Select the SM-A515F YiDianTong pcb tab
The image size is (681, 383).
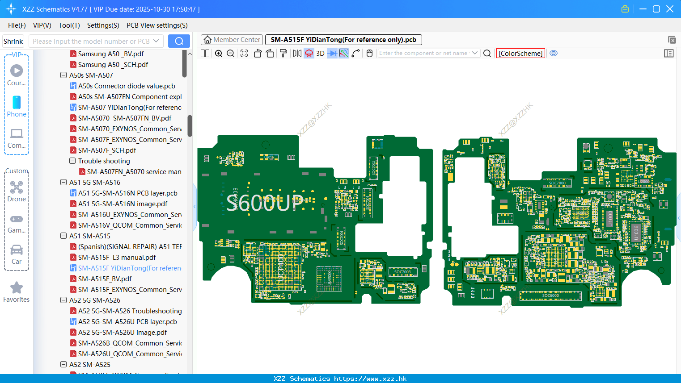coord(343,40)
